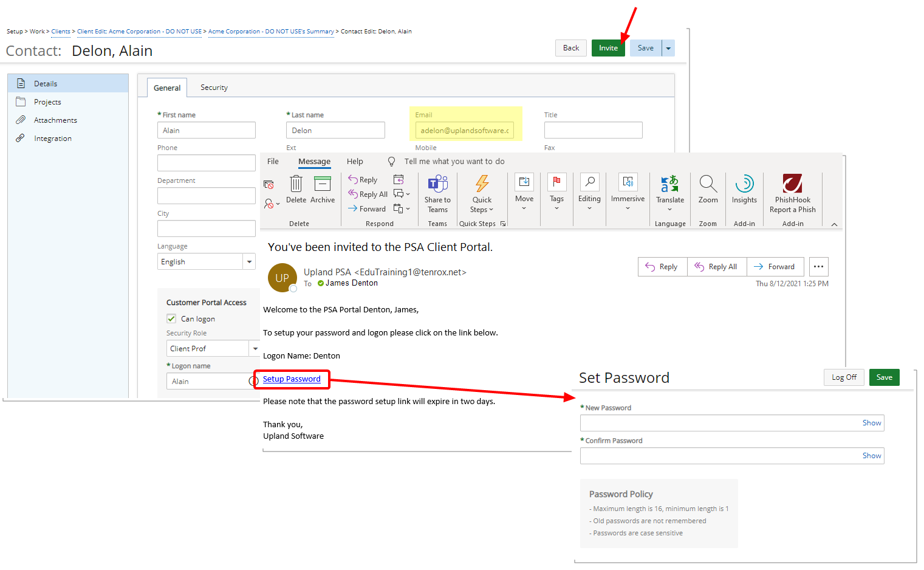
Task: Click the Save button on the Contact page
Action: tap(646, 48)
